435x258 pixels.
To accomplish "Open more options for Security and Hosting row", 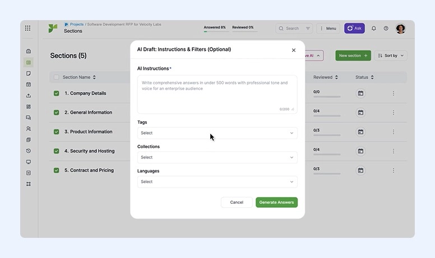I will 394,151.
